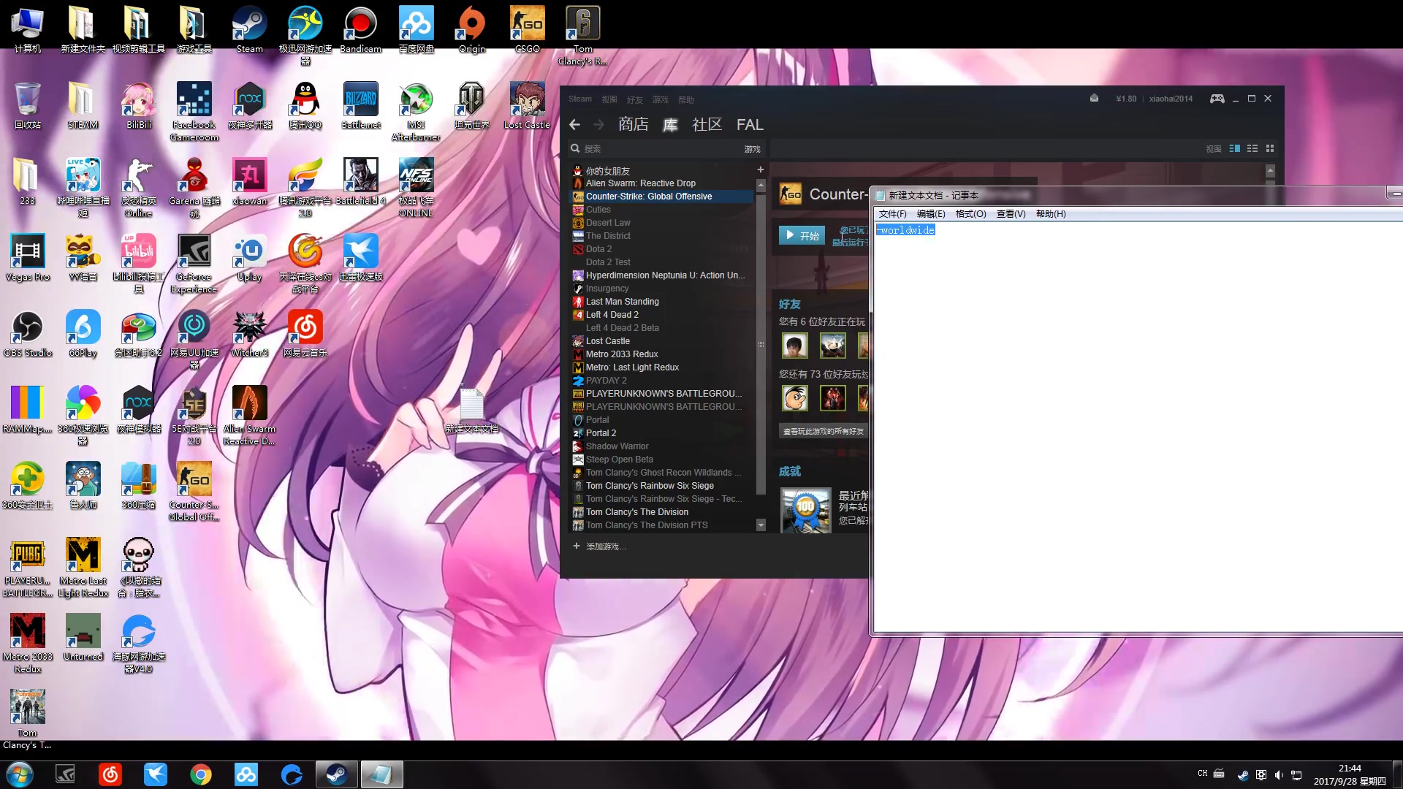Click the Windows Start button
The image size is (1403, 789).
pos(20,774)
